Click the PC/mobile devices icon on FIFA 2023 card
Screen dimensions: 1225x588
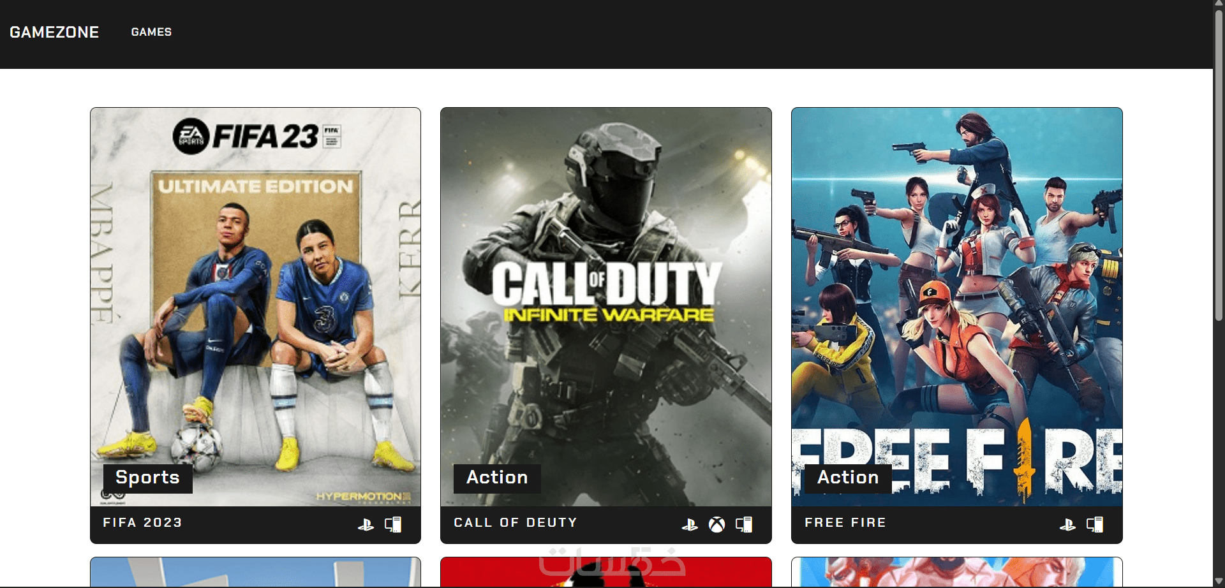pyautogui.click(x=393, y=525)
